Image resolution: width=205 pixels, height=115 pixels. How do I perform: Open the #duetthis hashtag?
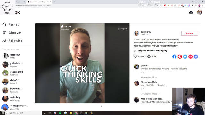click(161, 42)
